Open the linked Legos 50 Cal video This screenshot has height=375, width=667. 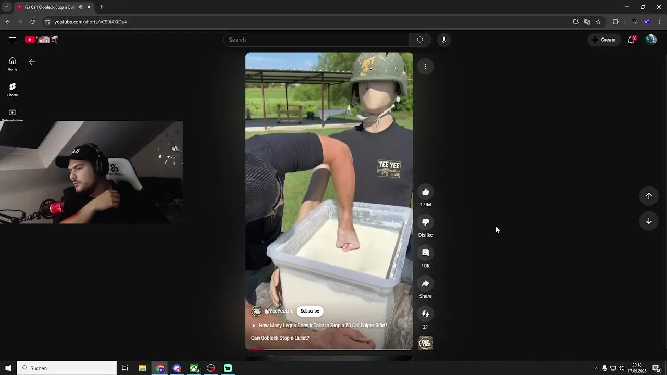(x=319, y=326)
